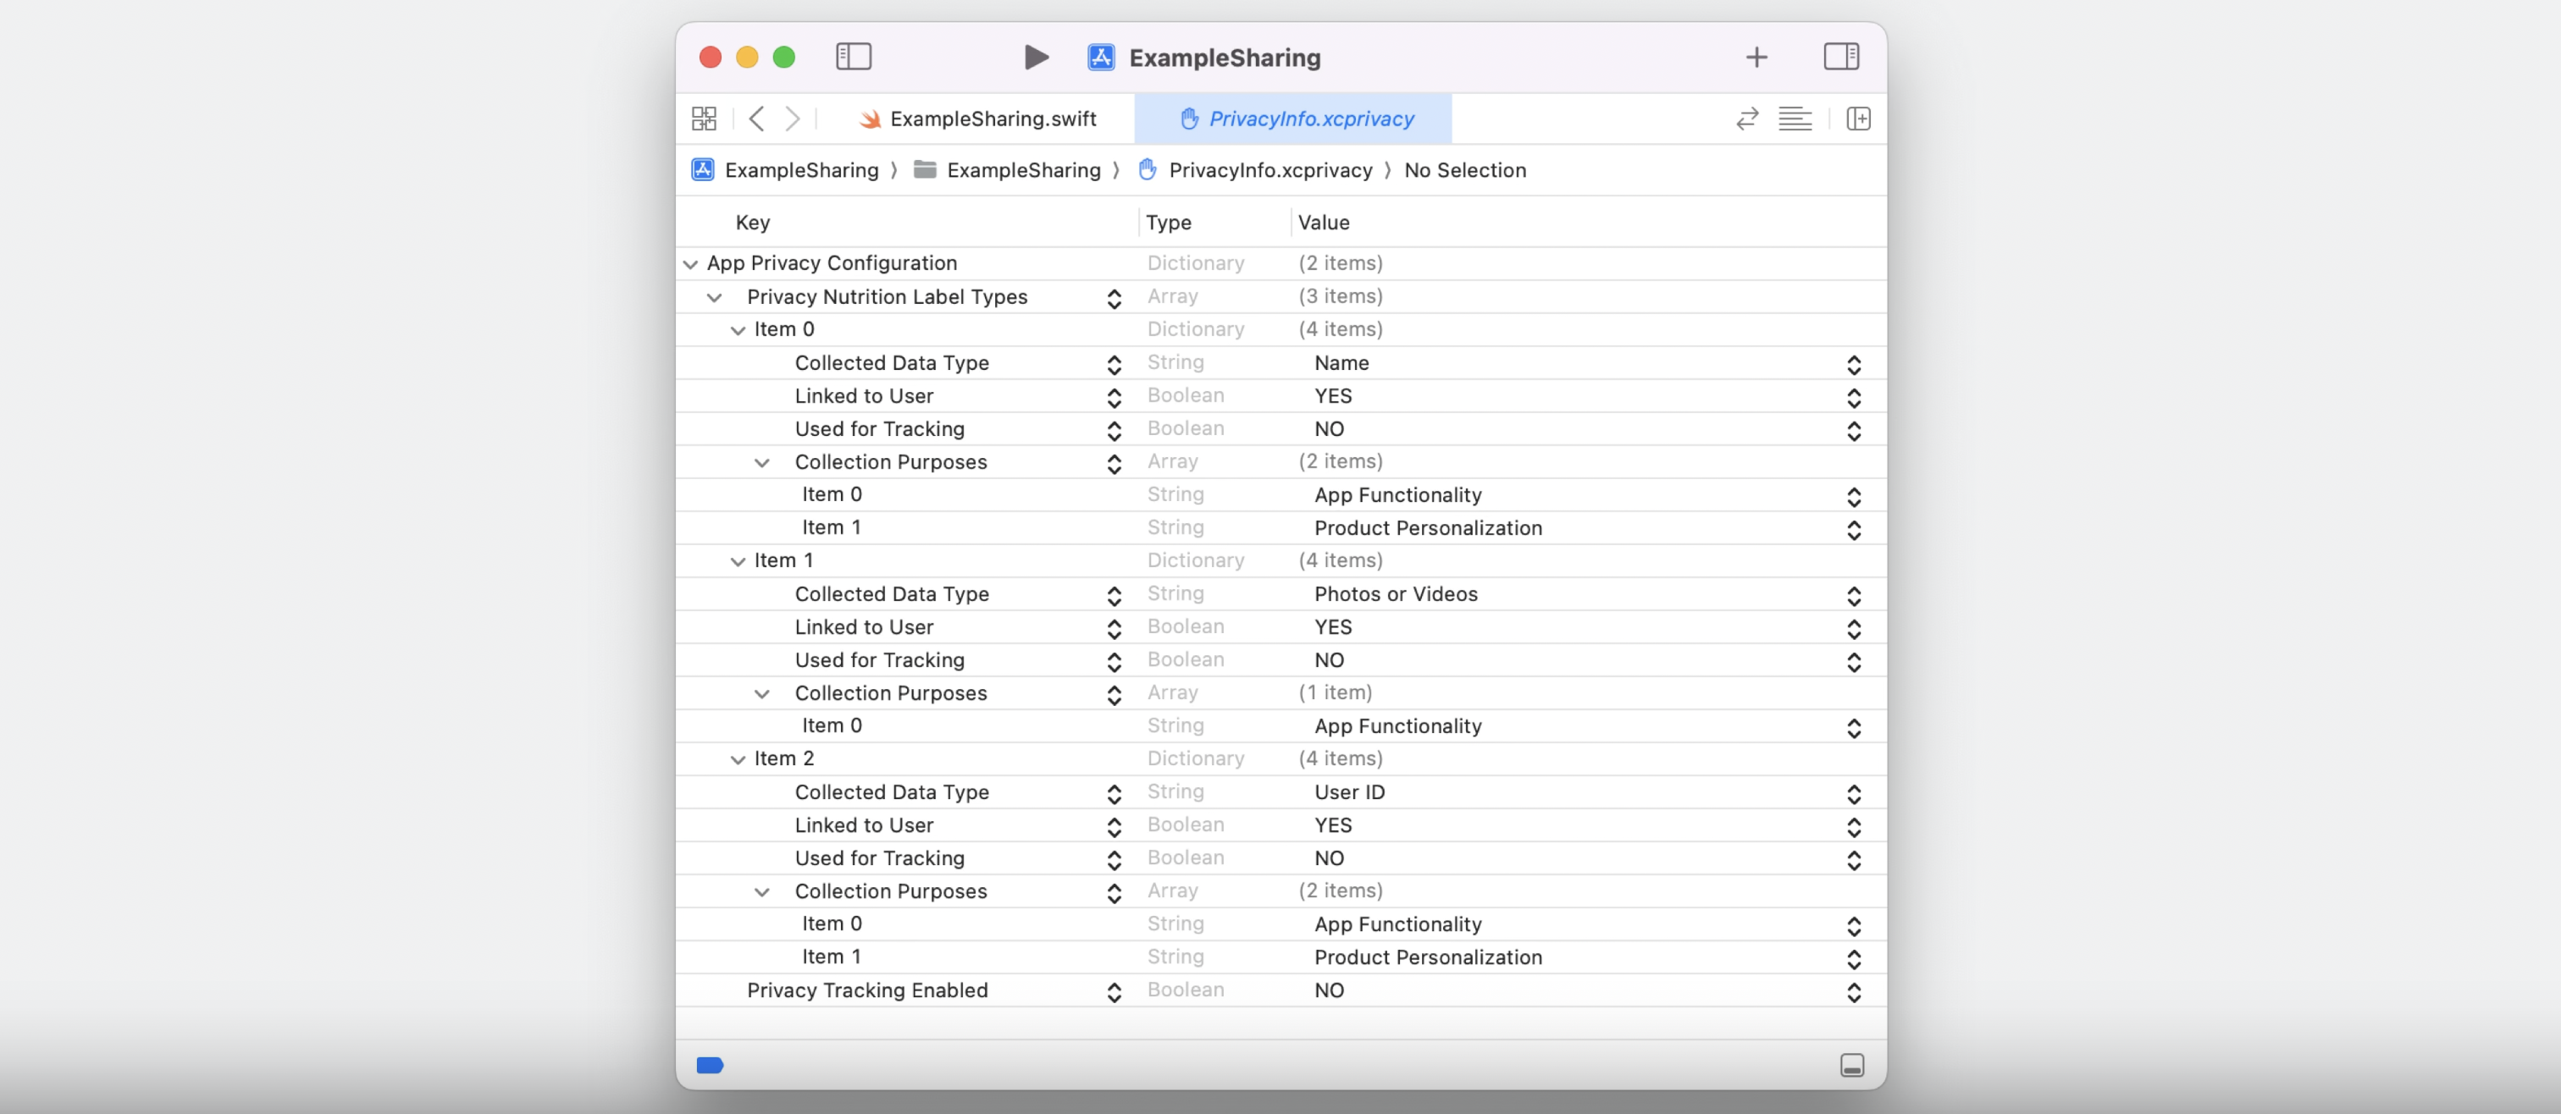
Task: Go forward with the right chevron
Action: pos(793,119)
